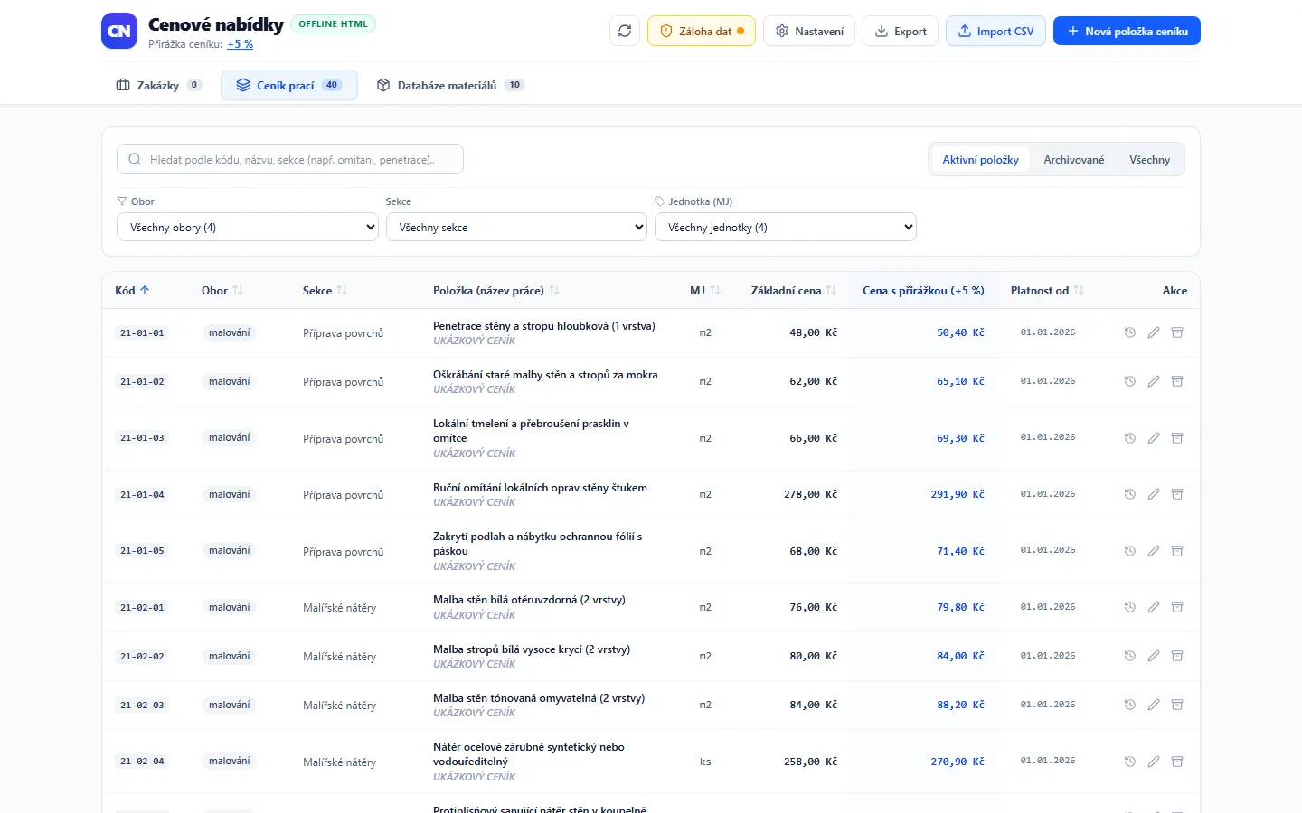Edit item 21-02-03 with pencil icon
The height and width of the screenshot is (813, 1302).
[1154, 705]
